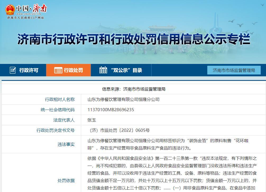Image resolution: width=266 pixels, height=192 pixels.
Task: Select company name 山东为停餐饮管理有限公司恒隆分公司
Action: pos(123,100)
